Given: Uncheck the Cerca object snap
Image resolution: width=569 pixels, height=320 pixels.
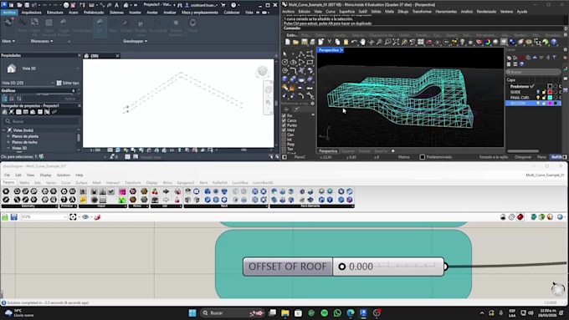Looking at the screenshot, I should 284,120.
